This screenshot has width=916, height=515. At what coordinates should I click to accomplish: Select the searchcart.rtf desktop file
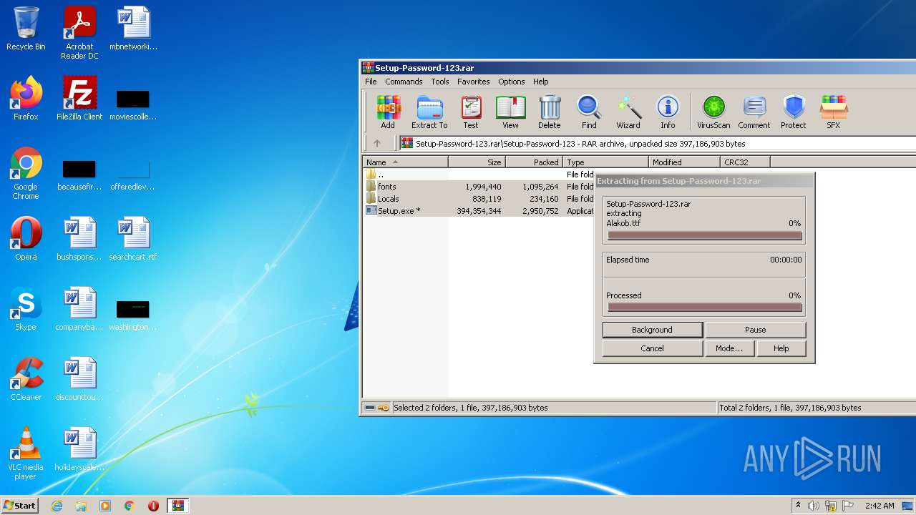tap(133, 239)
